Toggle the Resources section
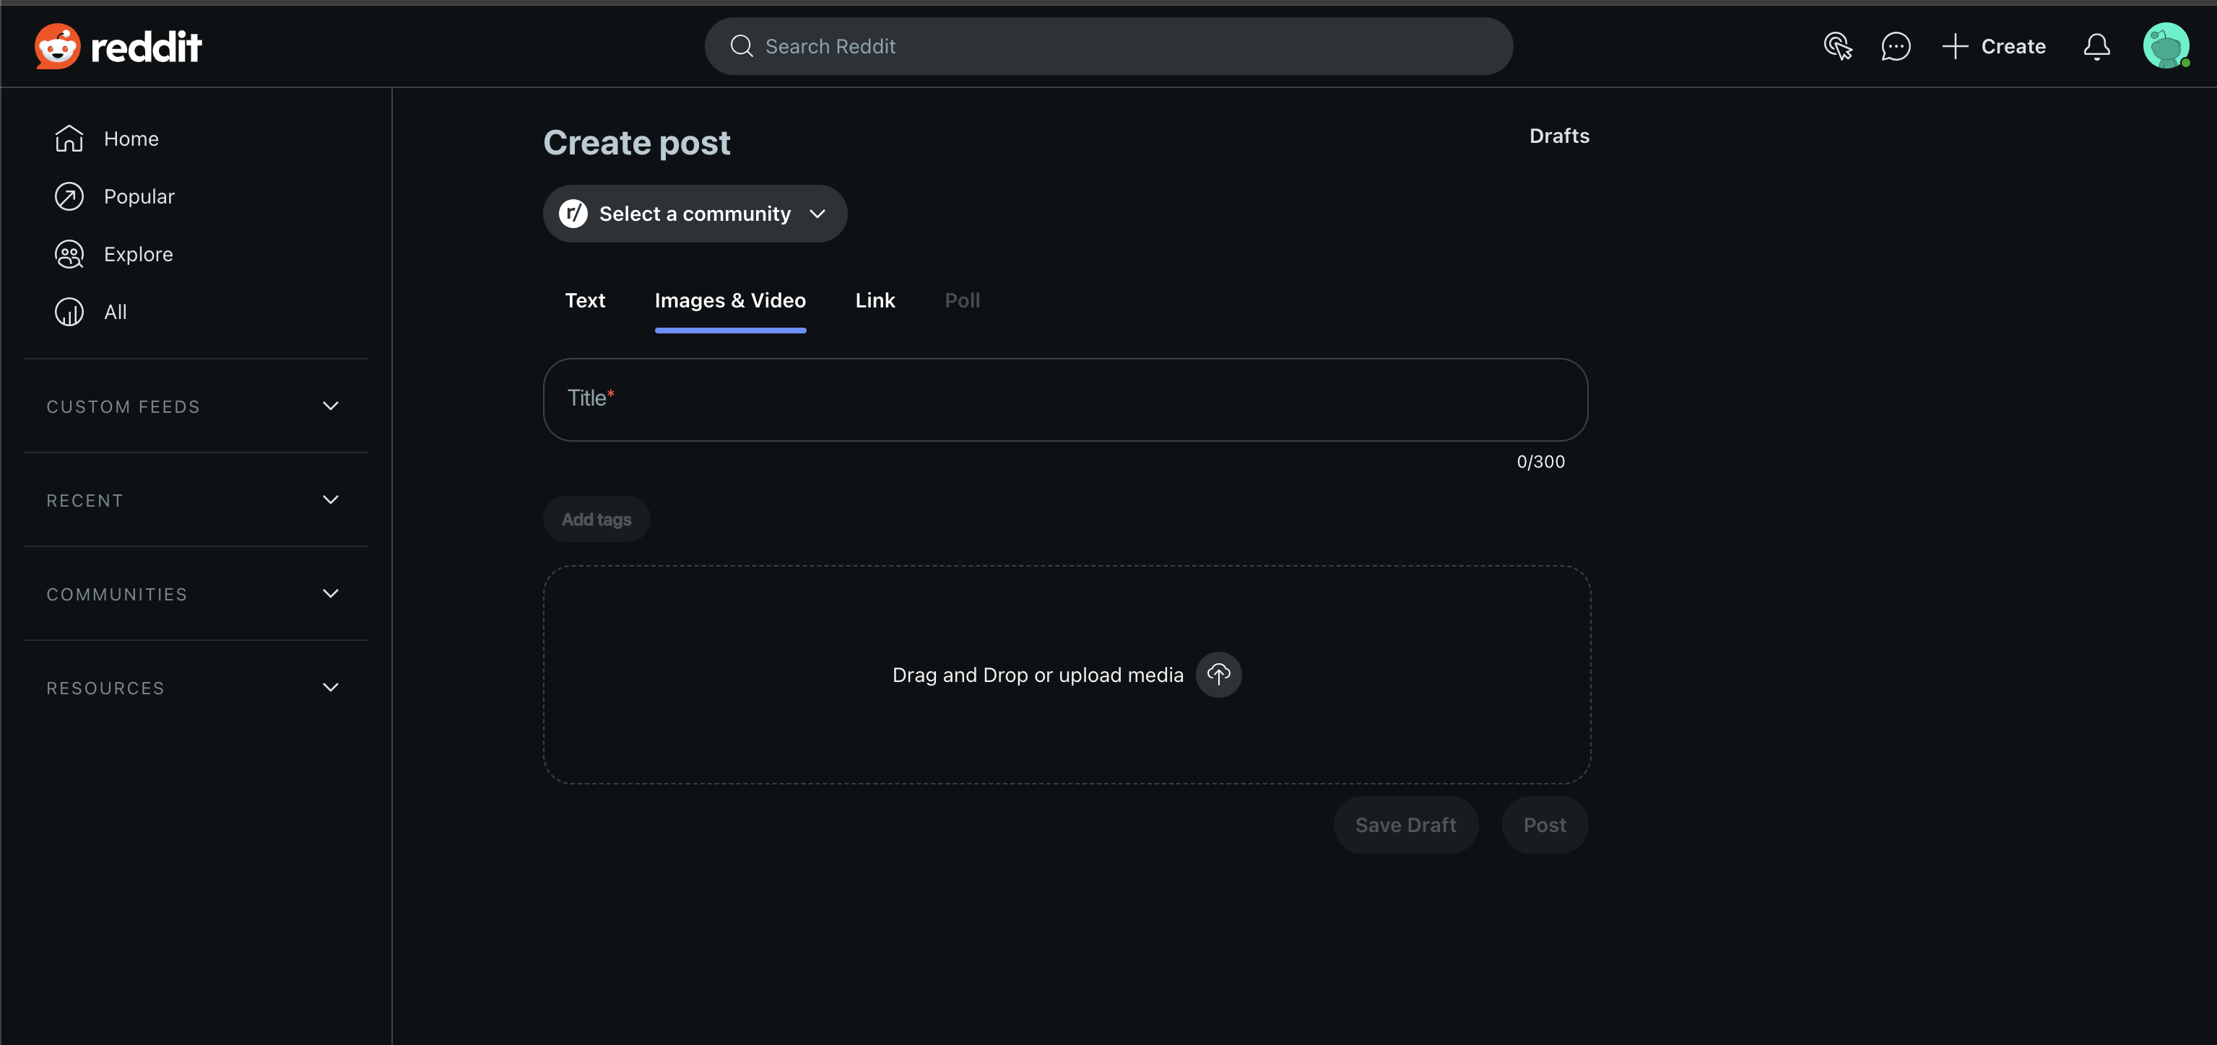 point(331,687)
